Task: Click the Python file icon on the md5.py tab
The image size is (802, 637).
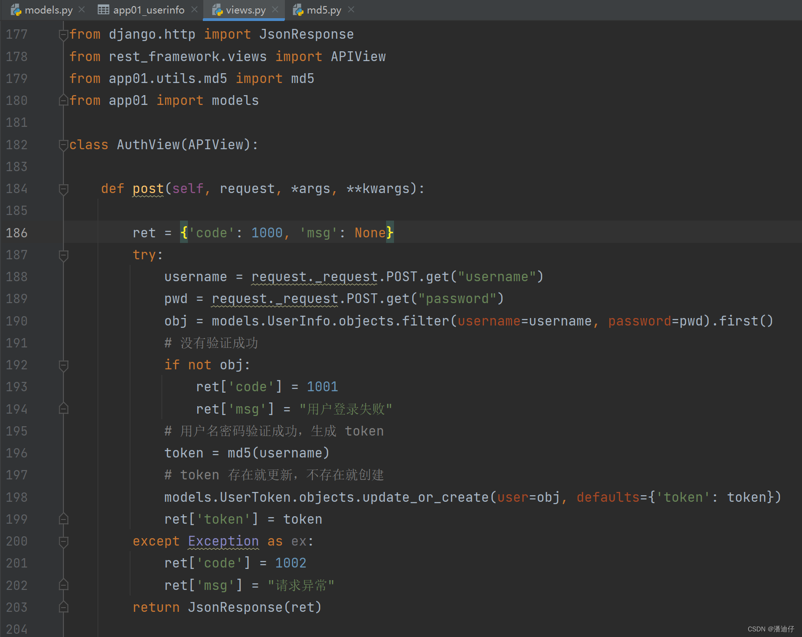Action: (298, 9)
